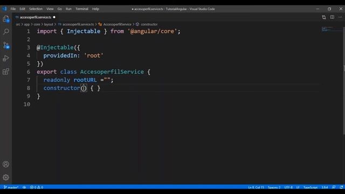Click the 'providedIn' property
Screen dimensions: 345x194
60,56
